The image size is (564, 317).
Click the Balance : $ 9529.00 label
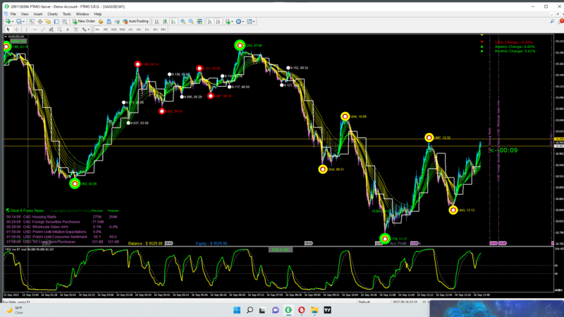[145, 243]
